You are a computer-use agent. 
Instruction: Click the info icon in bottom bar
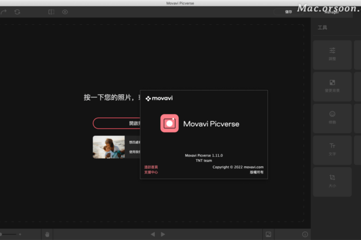pos(305,234)
